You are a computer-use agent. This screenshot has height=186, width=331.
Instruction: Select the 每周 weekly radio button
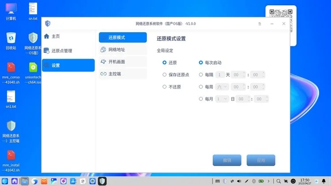click(201, 87)
